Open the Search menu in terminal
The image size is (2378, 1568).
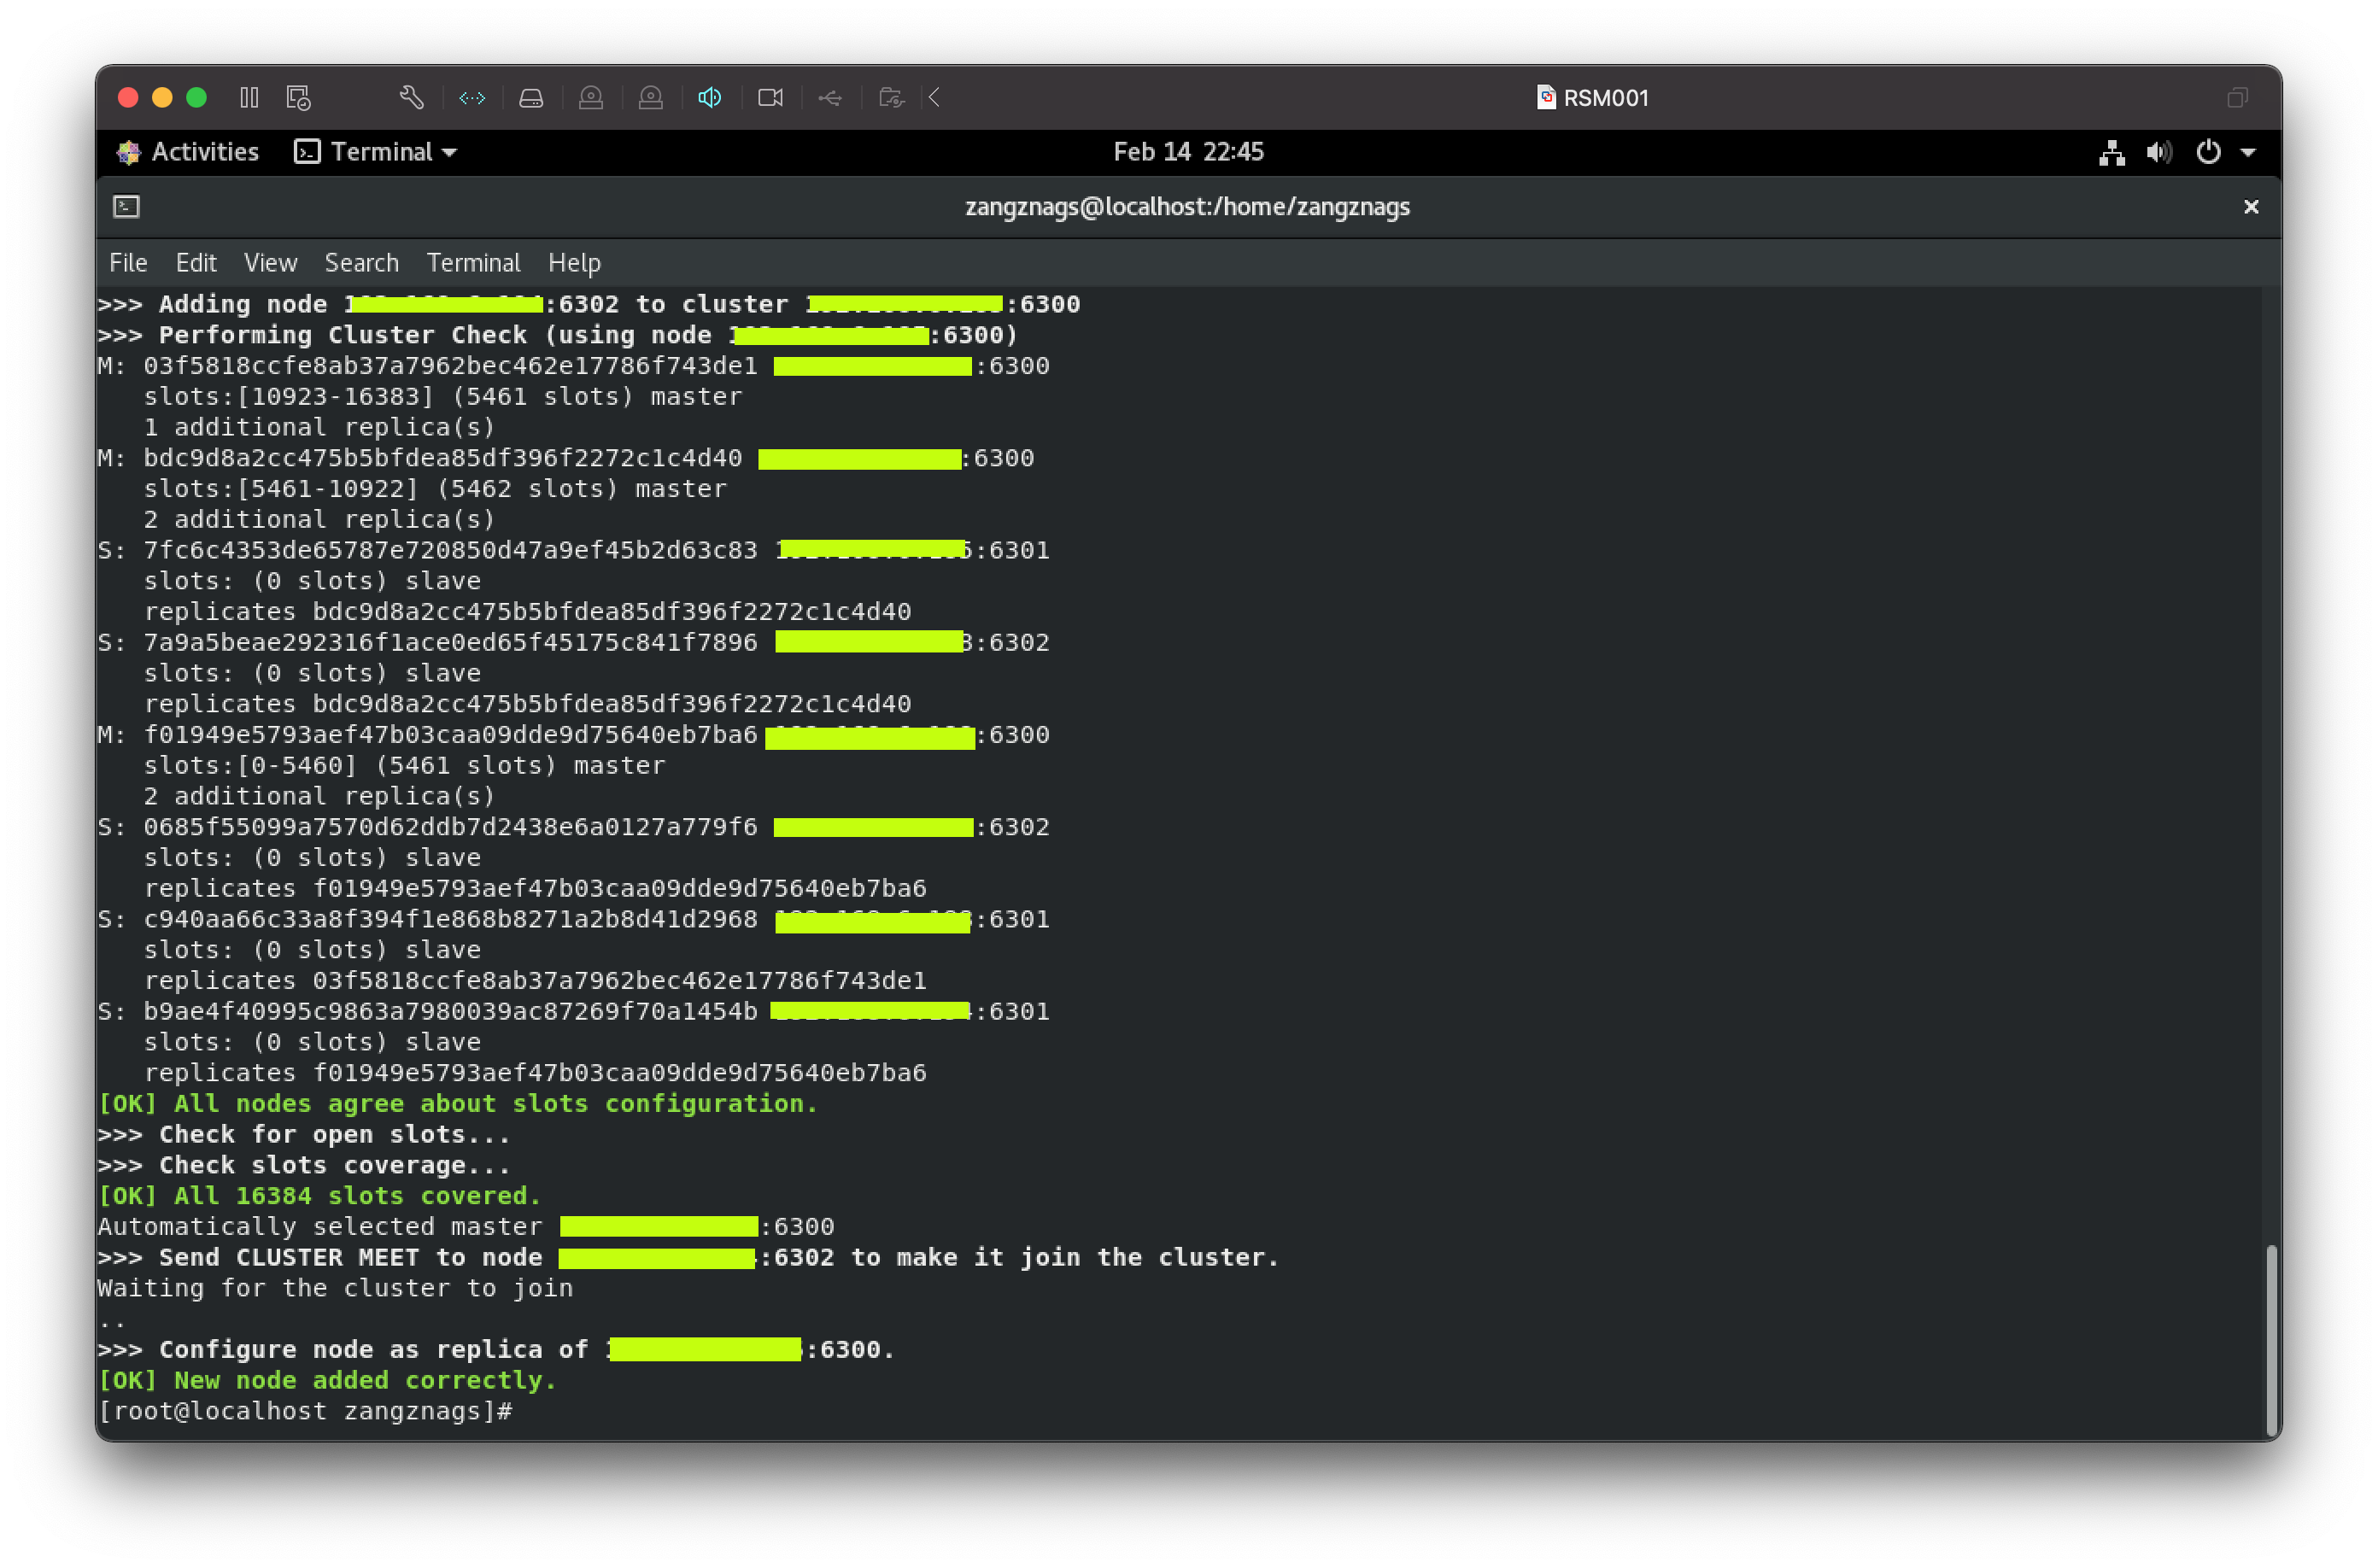(361, 263)
